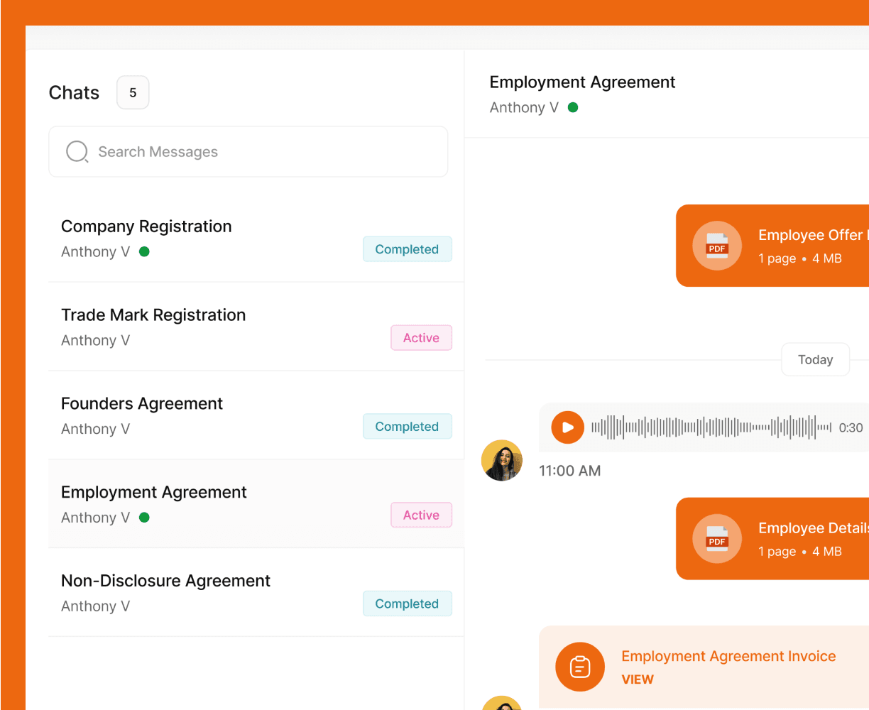Click Anthony V's avatar next to the voice note
This screenshot has width=869, height=710.
pyautogui.click(x=502, y=460)
